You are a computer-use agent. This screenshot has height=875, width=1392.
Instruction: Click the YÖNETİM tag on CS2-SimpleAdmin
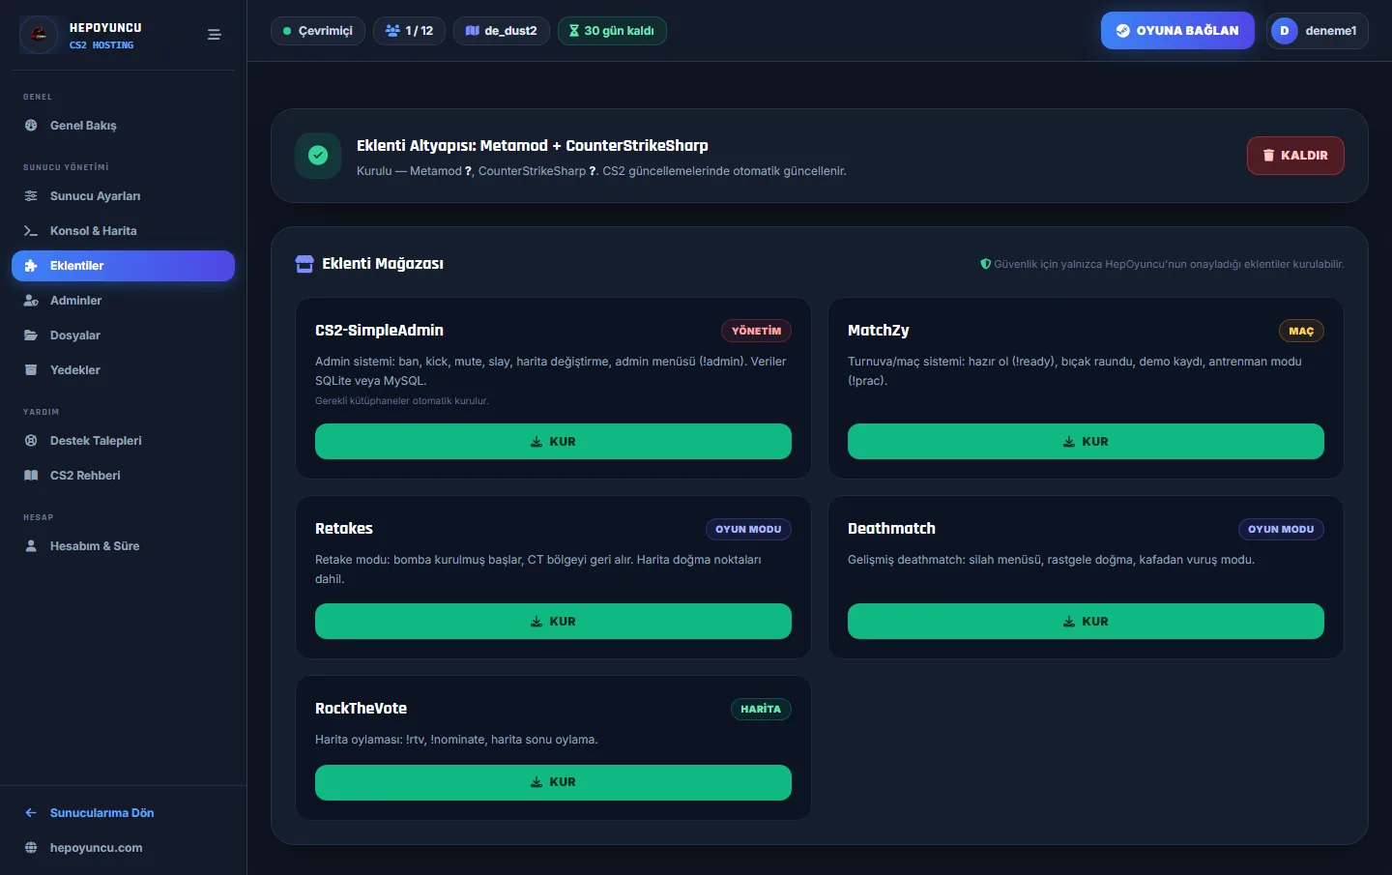click(756, 331)
